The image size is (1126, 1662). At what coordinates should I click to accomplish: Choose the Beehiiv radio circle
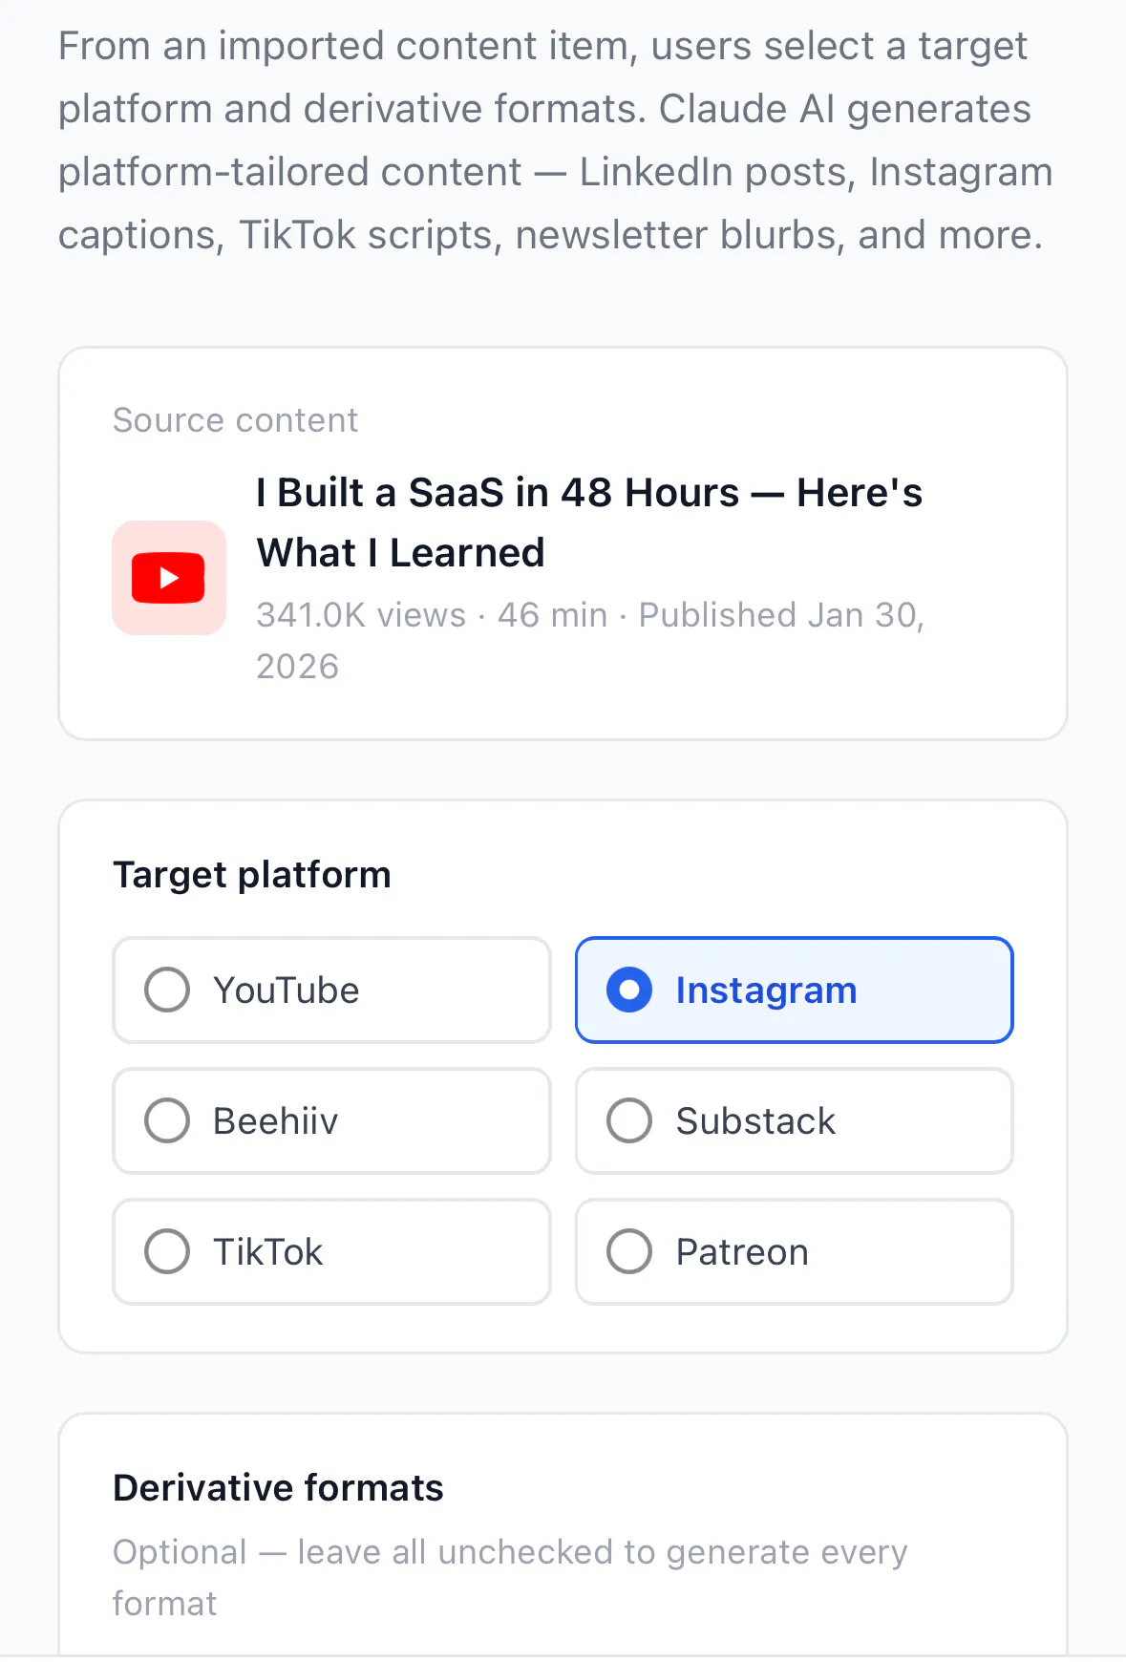pos(167,1120)
